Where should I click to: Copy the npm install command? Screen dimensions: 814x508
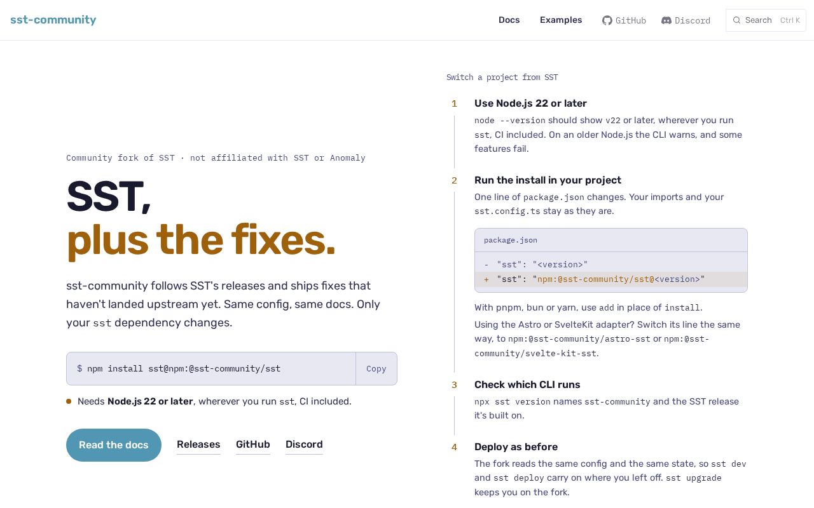376,369
